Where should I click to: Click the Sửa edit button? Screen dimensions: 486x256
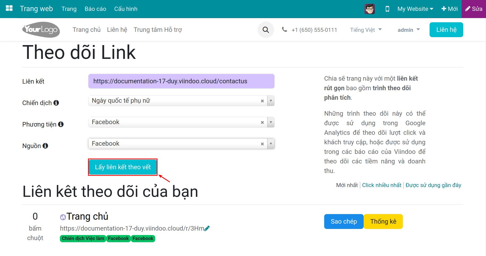[x=474, y=9]
